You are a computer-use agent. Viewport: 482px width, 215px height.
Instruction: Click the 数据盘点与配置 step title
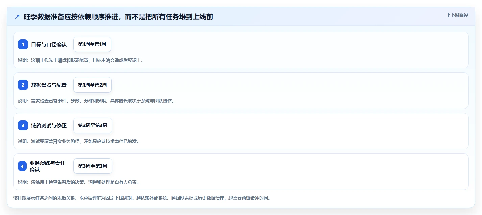click(x=49, y=85)
